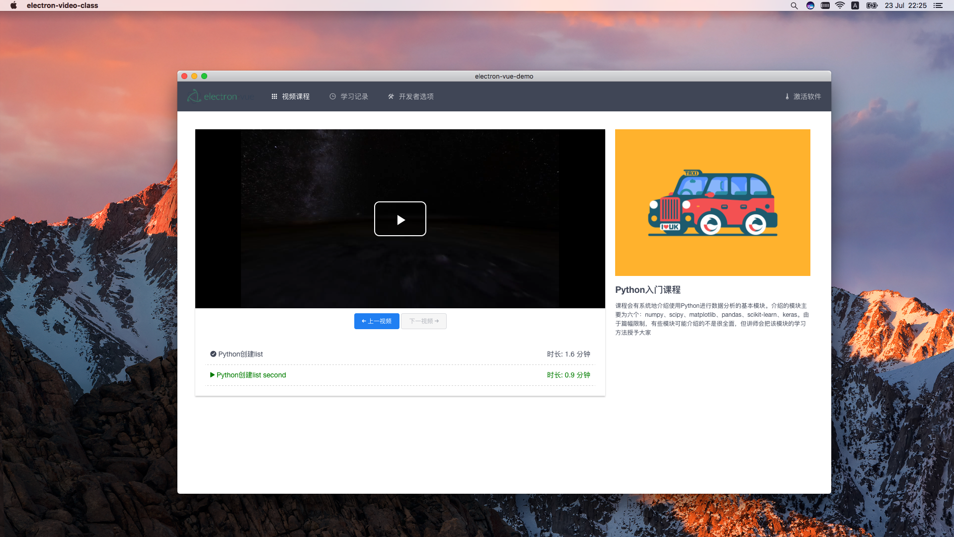Viewport: 954px width, 537px height.
Task: Click the grid icon beside 视频课程
Action: [274, 96]
